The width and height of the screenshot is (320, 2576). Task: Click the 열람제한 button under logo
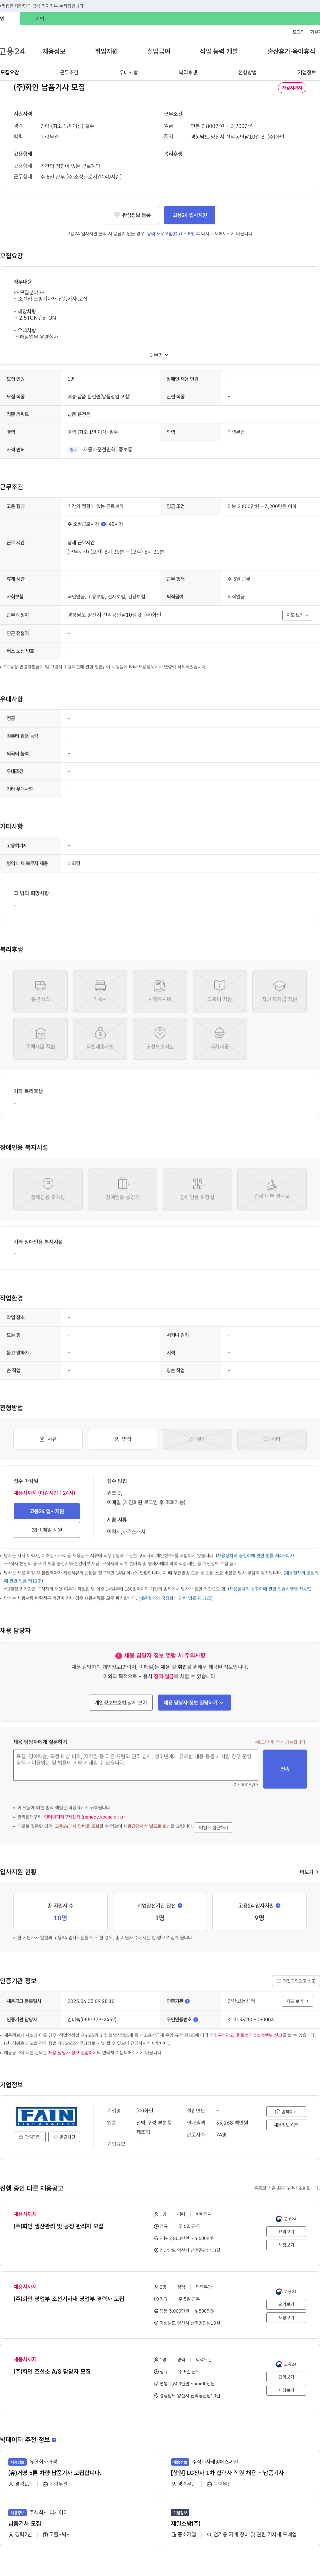click(64, 2137)
